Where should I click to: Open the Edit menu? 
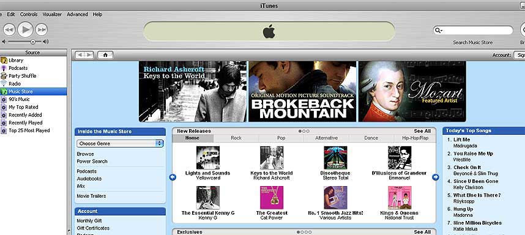11,15
